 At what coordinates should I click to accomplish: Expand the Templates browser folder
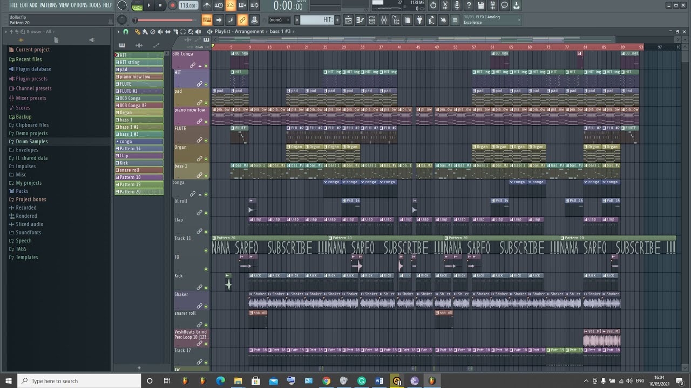[27, 257]
